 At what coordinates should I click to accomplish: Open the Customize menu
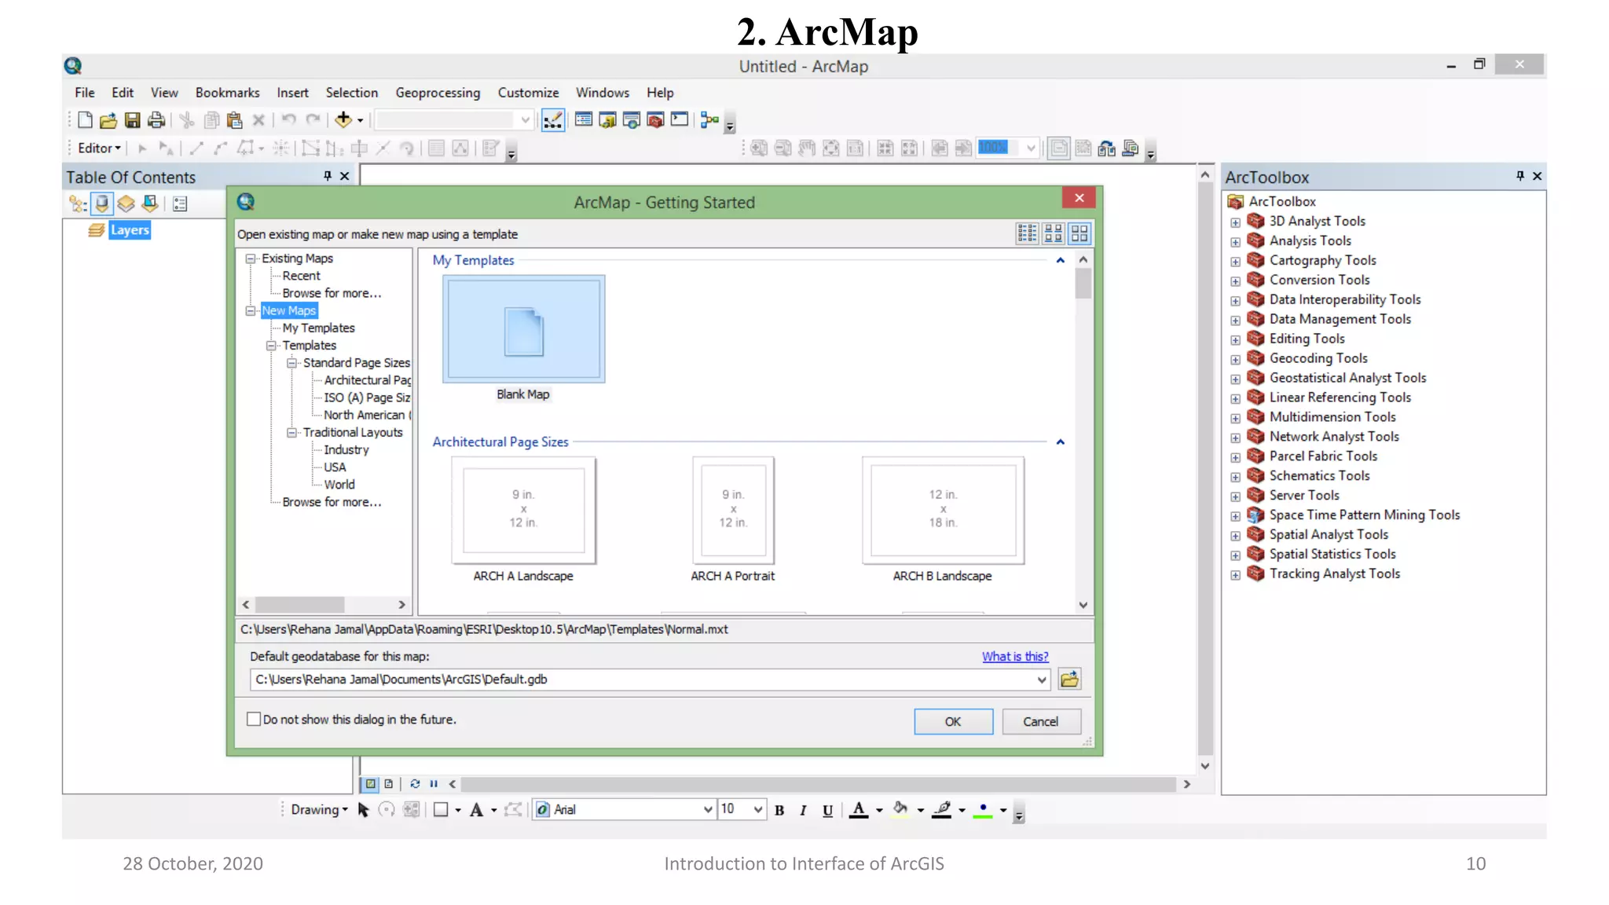tap(528, 93)
